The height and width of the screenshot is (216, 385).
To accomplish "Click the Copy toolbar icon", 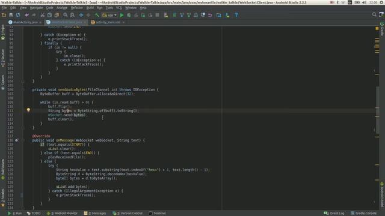I will coord(49,15).
